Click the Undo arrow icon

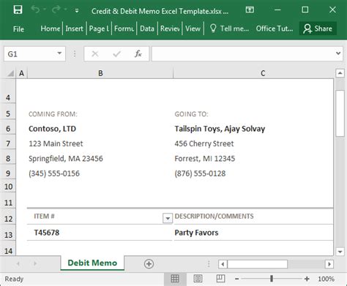tap(36, 10)
